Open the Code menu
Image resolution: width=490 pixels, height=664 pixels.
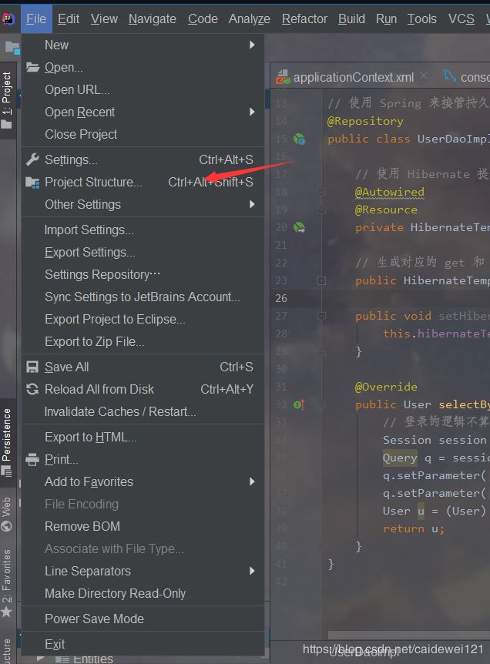(203, 19)
